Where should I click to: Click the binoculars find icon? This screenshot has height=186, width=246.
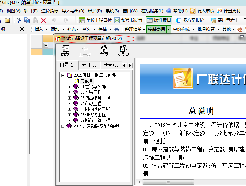(x=116, y=29)
